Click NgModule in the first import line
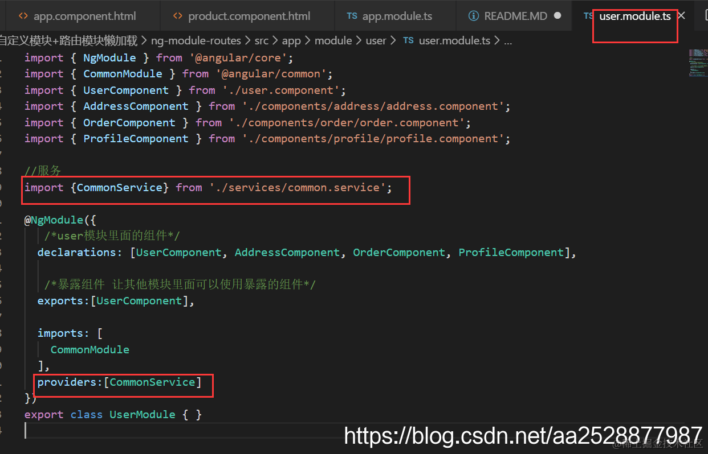The width and height of the screenshot is (708, 454). pos(109,57)
